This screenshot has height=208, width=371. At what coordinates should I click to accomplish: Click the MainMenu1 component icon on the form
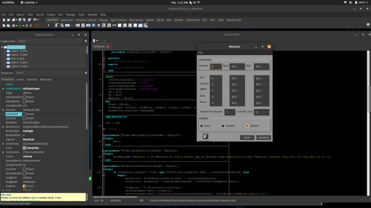click(x=205, y=136)
